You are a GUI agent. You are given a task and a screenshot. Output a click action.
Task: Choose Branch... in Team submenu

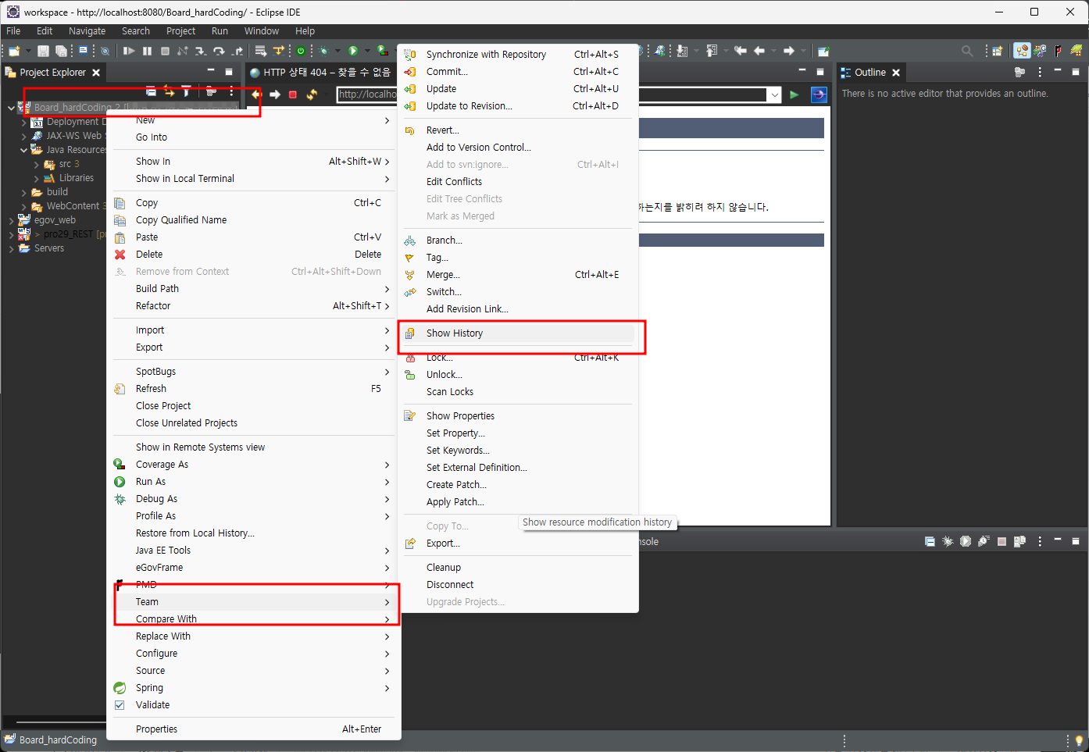518,241
